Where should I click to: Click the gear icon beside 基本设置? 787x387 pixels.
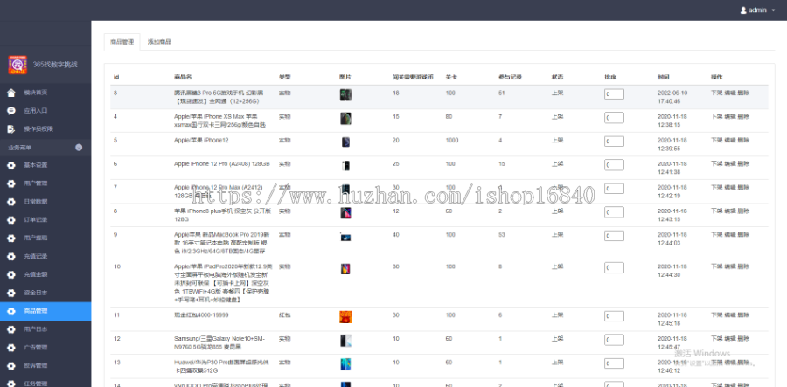coord(11,165)
